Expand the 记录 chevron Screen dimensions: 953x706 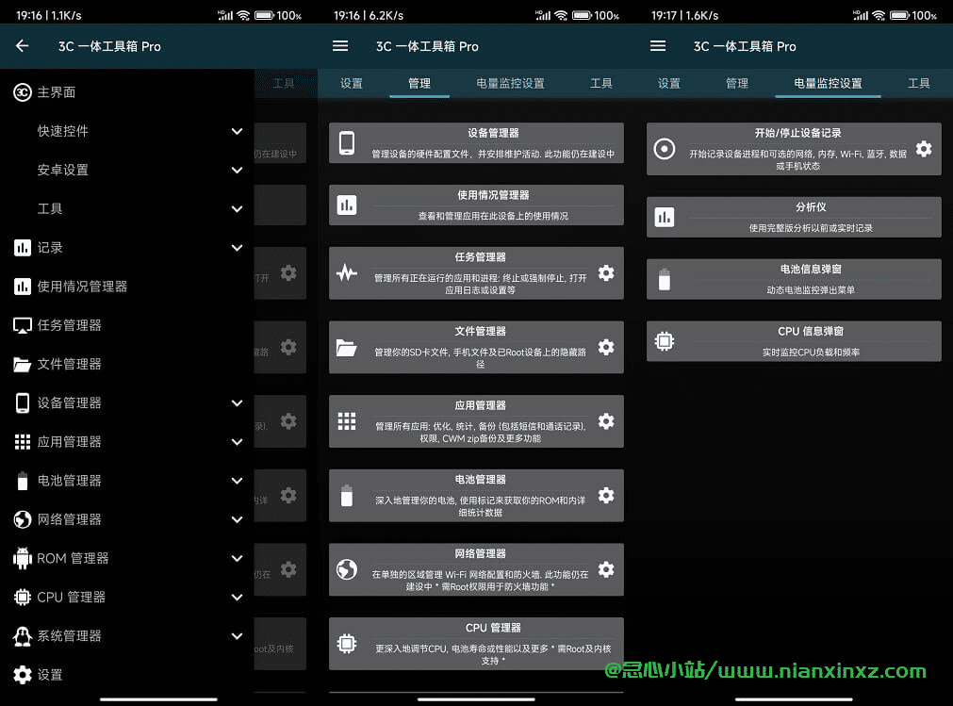pyautogui.click(x=237, y=248)
